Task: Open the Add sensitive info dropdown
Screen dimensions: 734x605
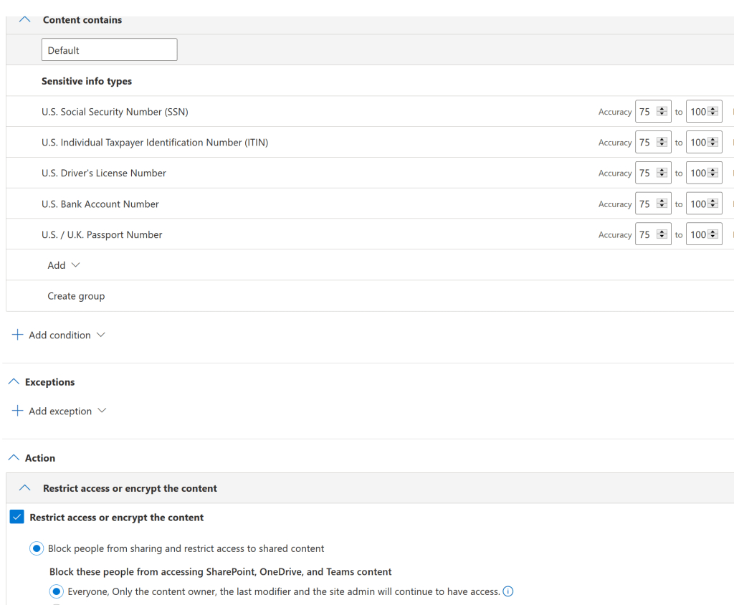Action: 64,265
